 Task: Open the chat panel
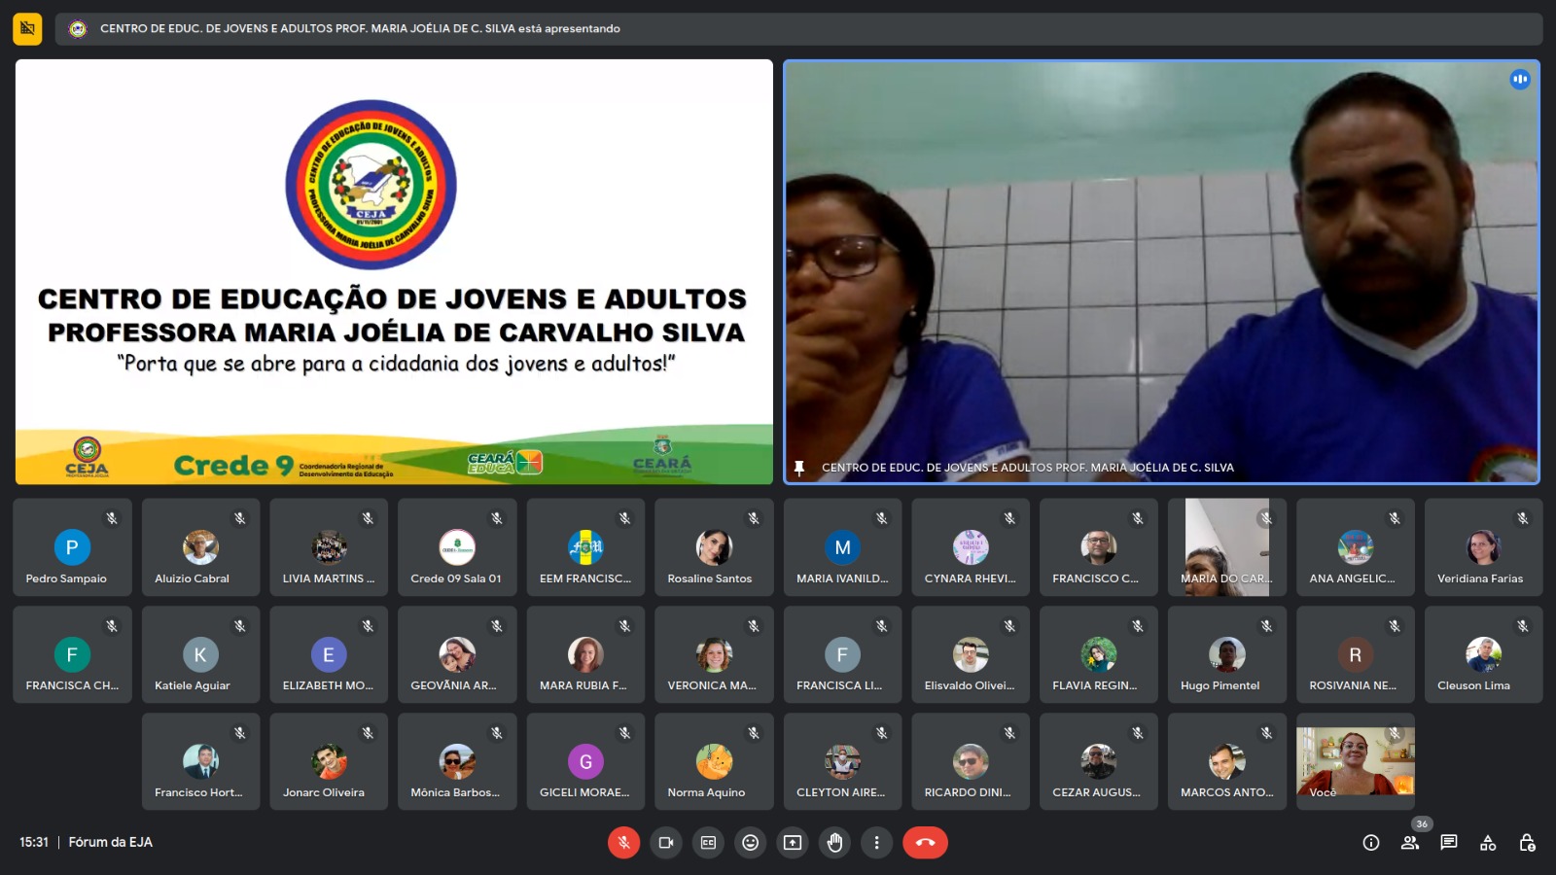tap(1449, 843)
